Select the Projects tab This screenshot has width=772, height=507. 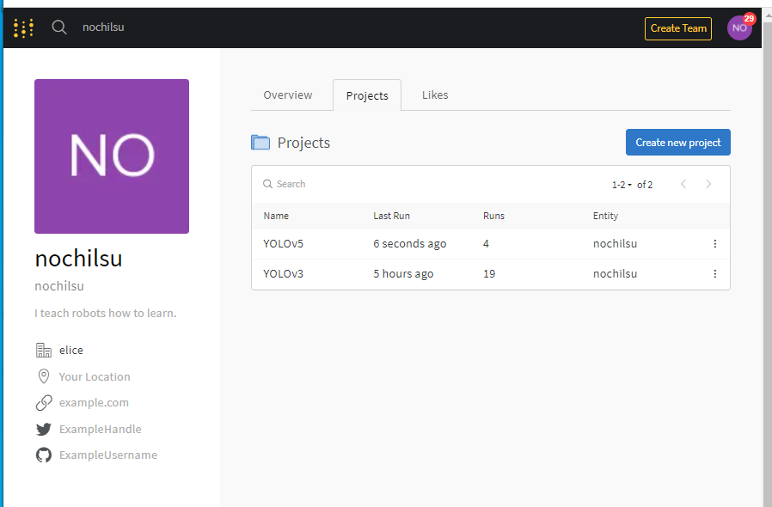[x=367, y=95]
